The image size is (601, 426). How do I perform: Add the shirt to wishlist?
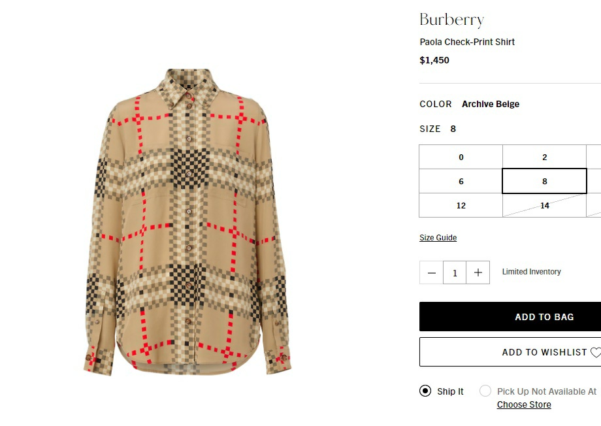[x=510, y=352]
